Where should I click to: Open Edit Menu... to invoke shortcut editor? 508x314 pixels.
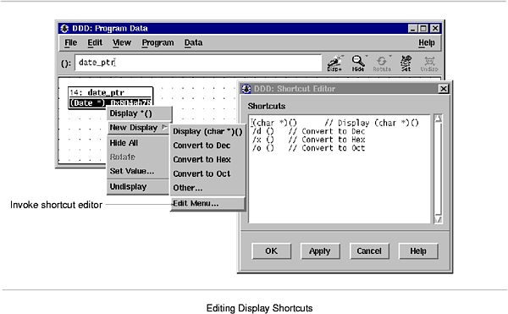[207, 204]
